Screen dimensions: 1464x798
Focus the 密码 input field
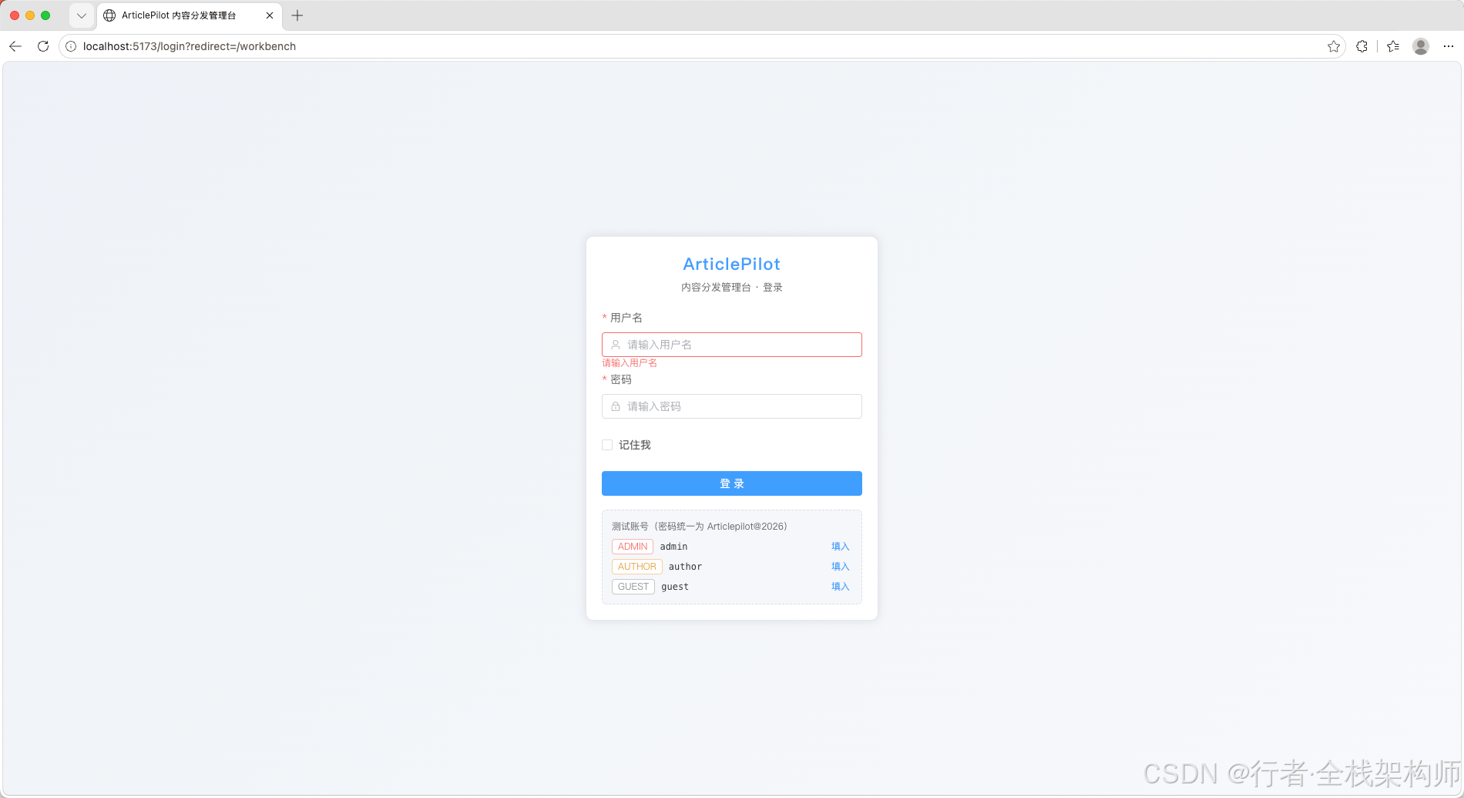tap(732, 406)
